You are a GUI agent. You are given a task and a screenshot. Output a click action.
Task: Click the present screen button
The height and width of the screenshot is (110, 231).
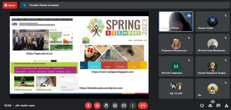[x=124, y=105]
